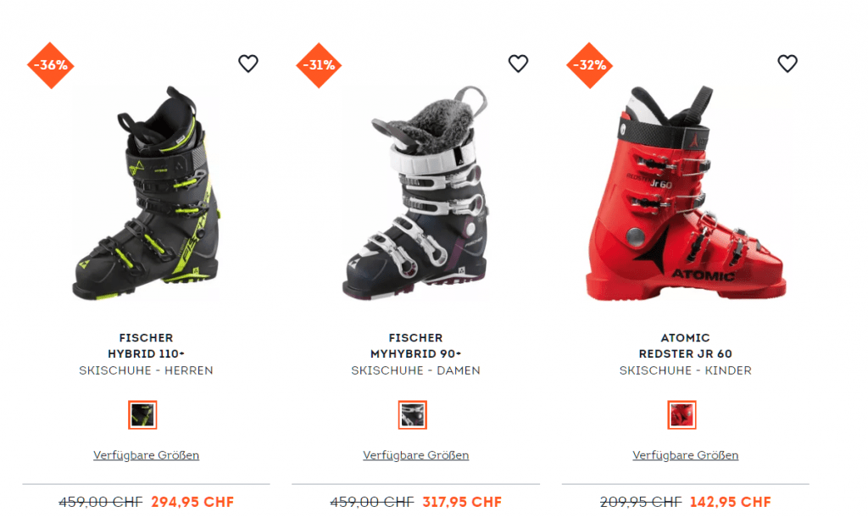The width and height of the screenshot is (868, 517).
Task: Add Fischer Hybrid 110+ to wishlist heart
Action: (248, 64)
